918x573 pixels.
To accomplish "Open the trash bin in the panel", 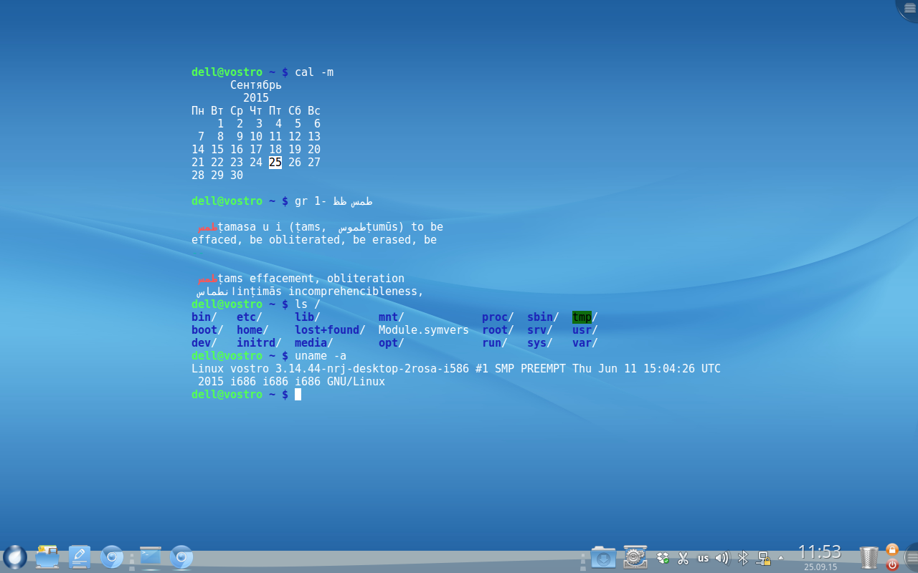I will (x=869, y=557).
